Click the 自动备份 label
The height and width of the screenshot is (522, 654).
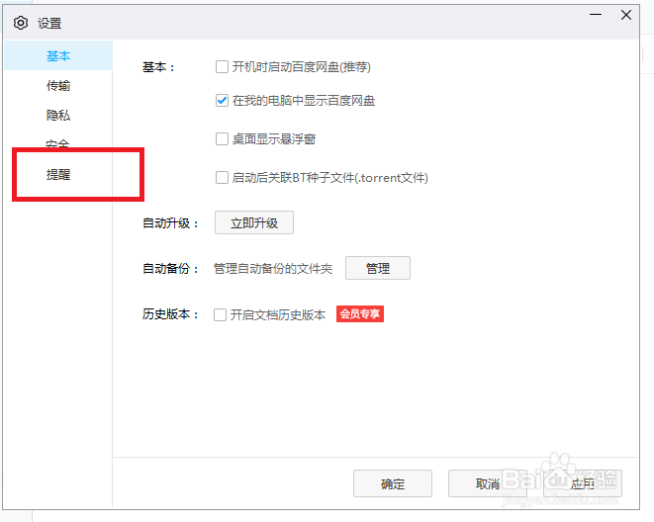(170, 268)
